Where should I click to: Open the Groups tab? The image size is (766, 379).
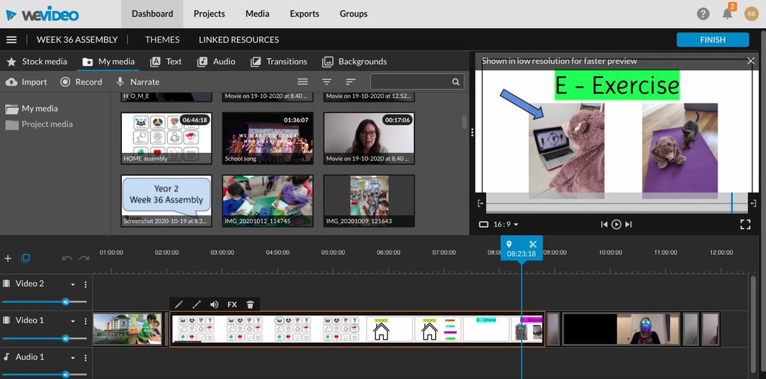[354, 13]
